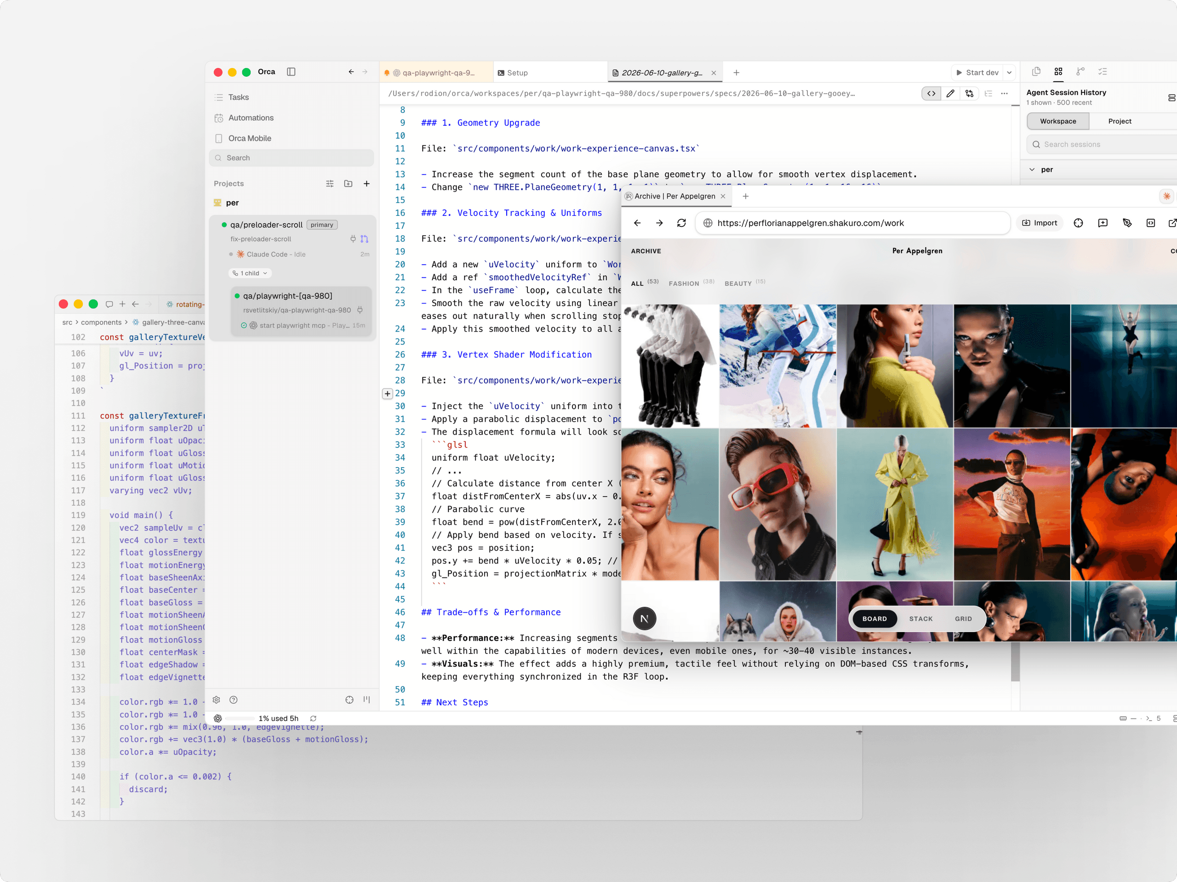Open a new editor tab with plus
1177x882 pixels.
[x=737, y=73]
